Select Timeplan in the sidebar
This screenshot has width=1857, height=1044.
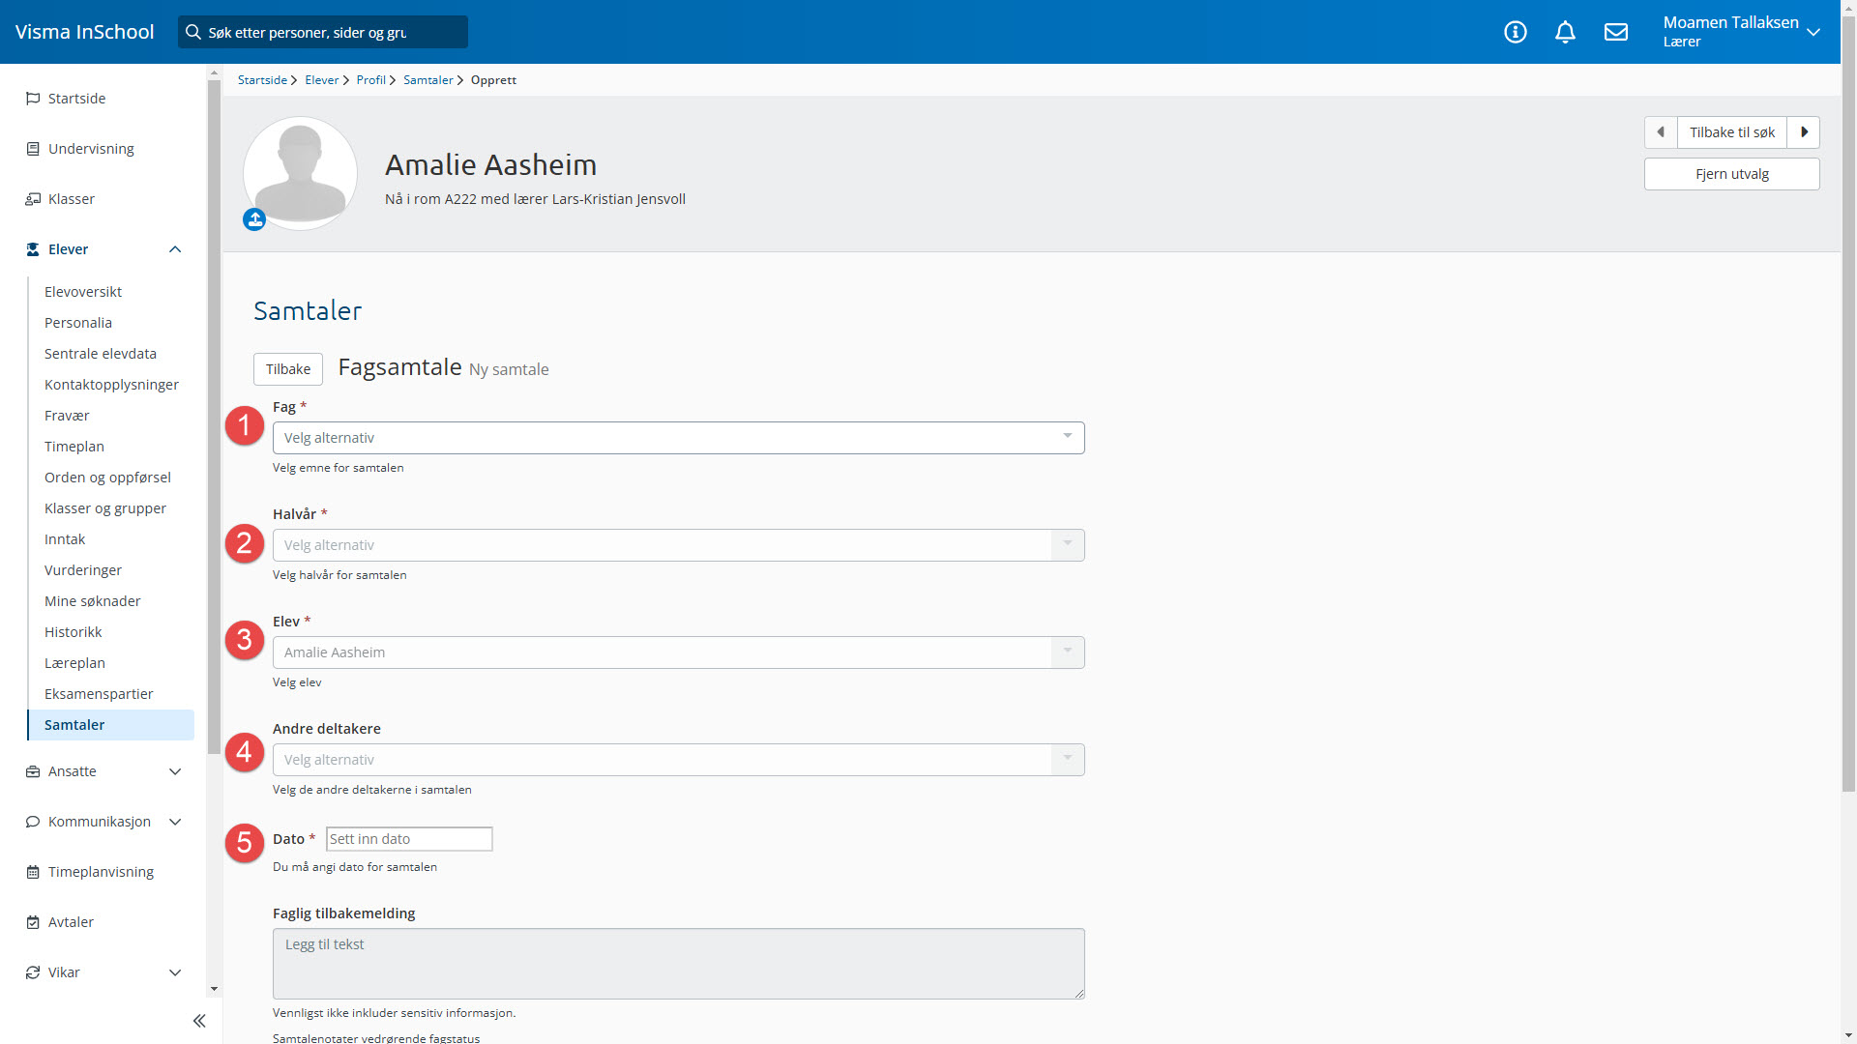point(74,447)
